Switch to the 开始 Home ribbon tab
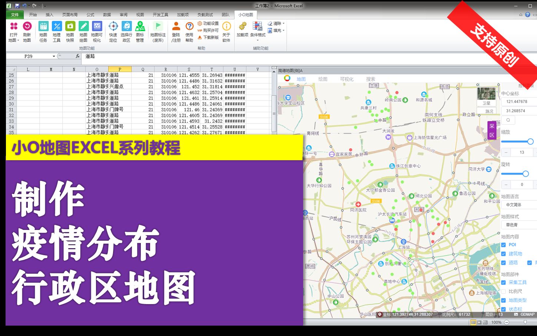 [x=33, y=15]
